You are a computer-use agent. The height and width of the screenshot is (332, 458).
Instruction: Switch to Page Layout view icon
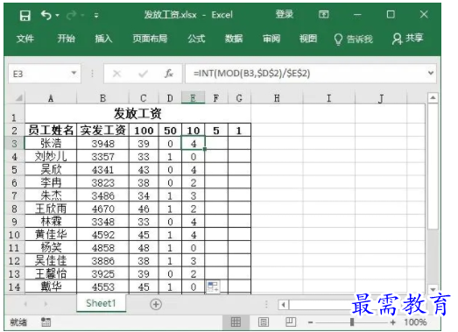point(264,322)
